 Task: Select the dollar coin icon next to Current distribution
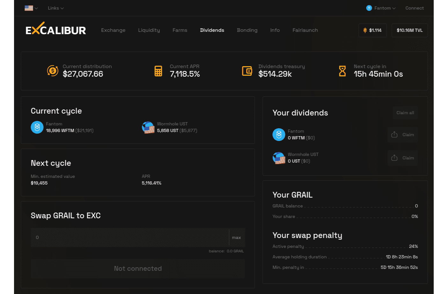pos(53,71)
